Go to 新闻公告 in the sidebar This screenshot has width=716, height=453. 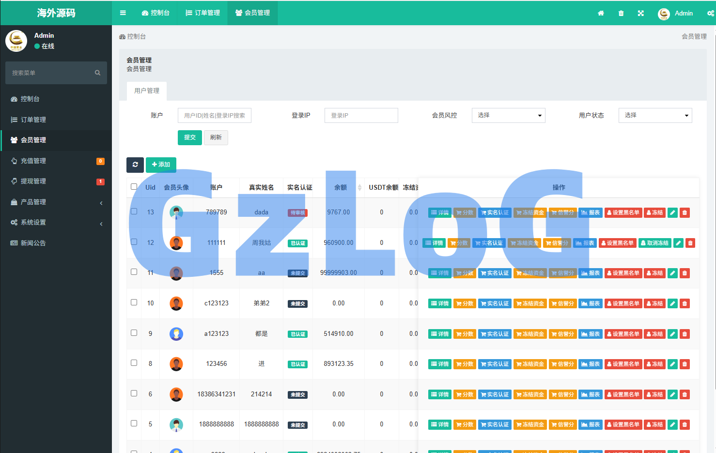[x=56, y=243]
